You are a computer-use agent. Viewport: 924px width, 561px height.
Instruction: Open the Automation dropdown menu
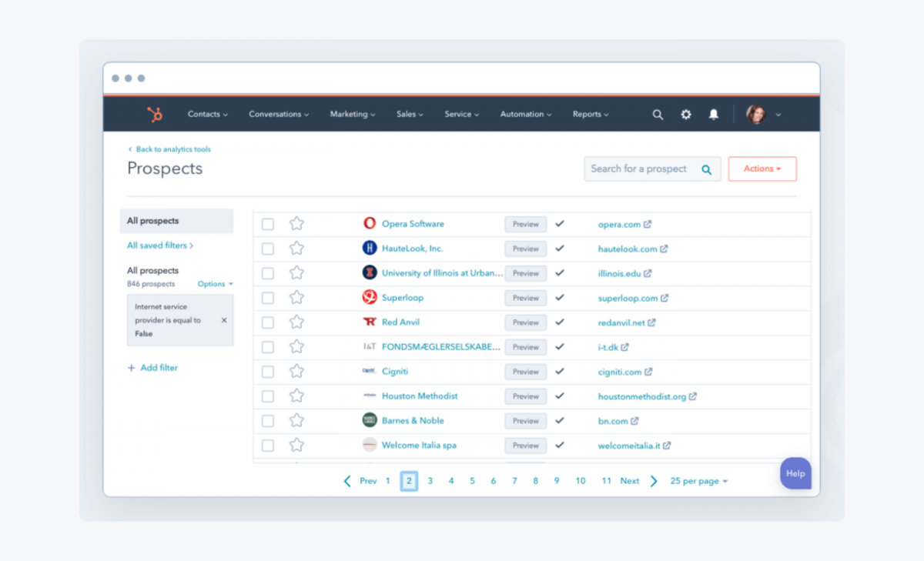click(526, 114)
